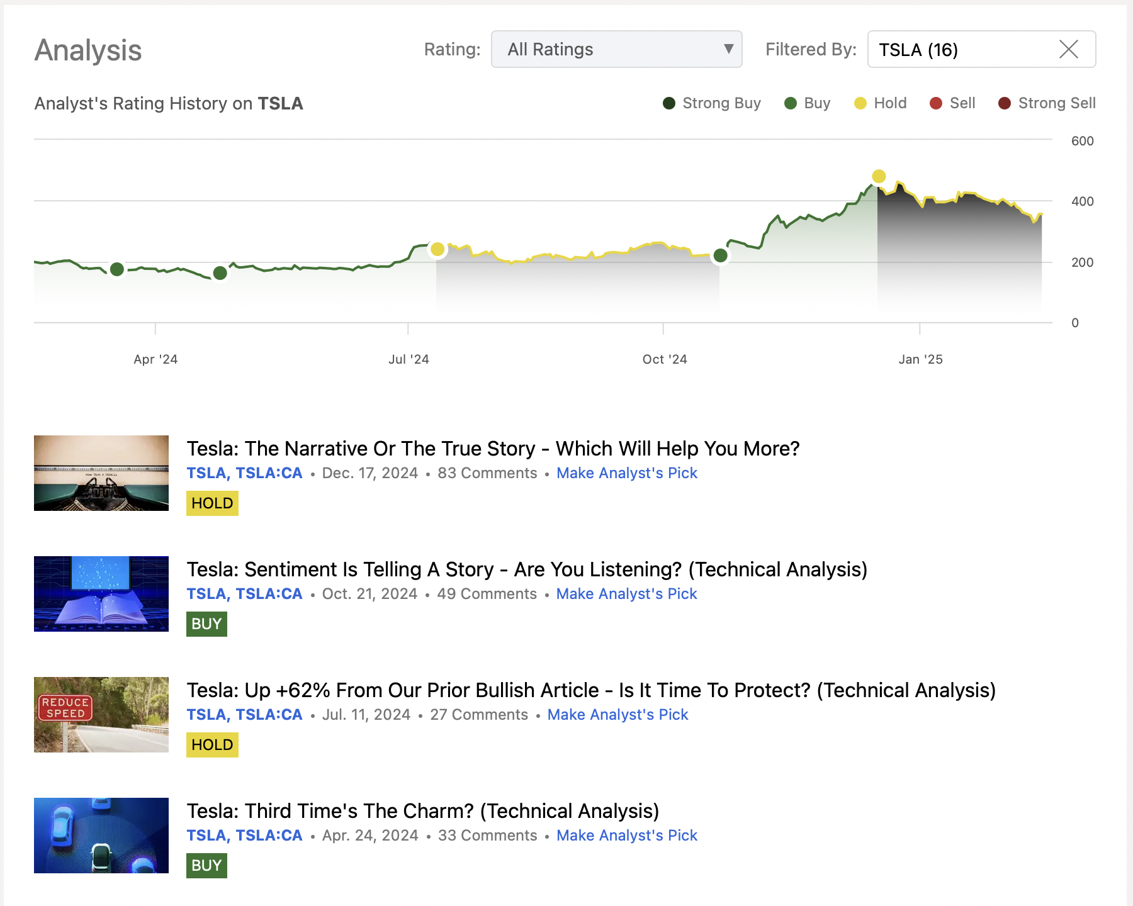Toggle Strong Sell legend item
Screen dimensions: 1133x906
coord(1047,103)
